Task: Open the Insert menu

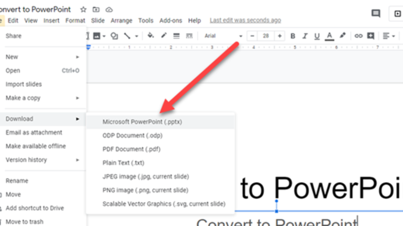Action: pos(51,20)
